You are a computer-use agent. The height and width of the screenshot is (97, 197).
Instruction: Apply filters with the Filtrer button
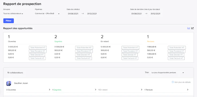pyautogui.click(x=9, y=21)
